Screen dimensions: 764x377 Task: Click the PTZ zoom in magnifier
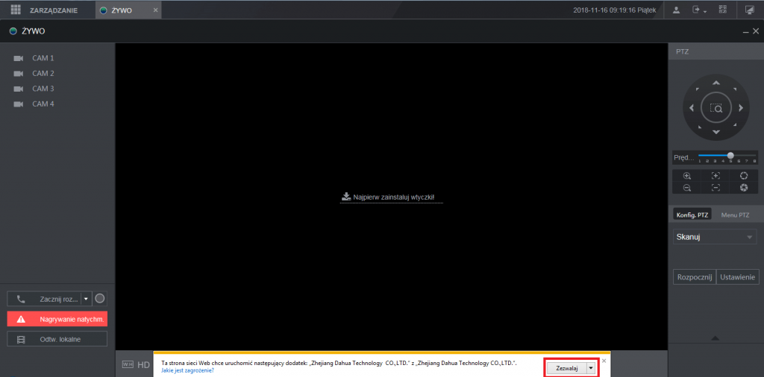coord(687,176)
